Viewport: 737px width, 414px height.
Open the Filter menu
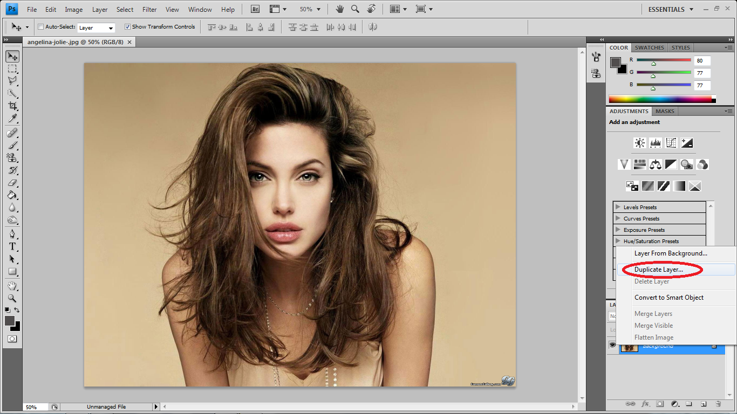(x=149, y=9)
